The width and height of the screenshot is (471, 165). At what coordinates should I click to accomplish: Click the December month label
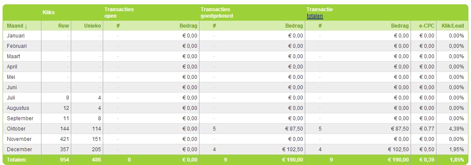(x=19, y=149)
